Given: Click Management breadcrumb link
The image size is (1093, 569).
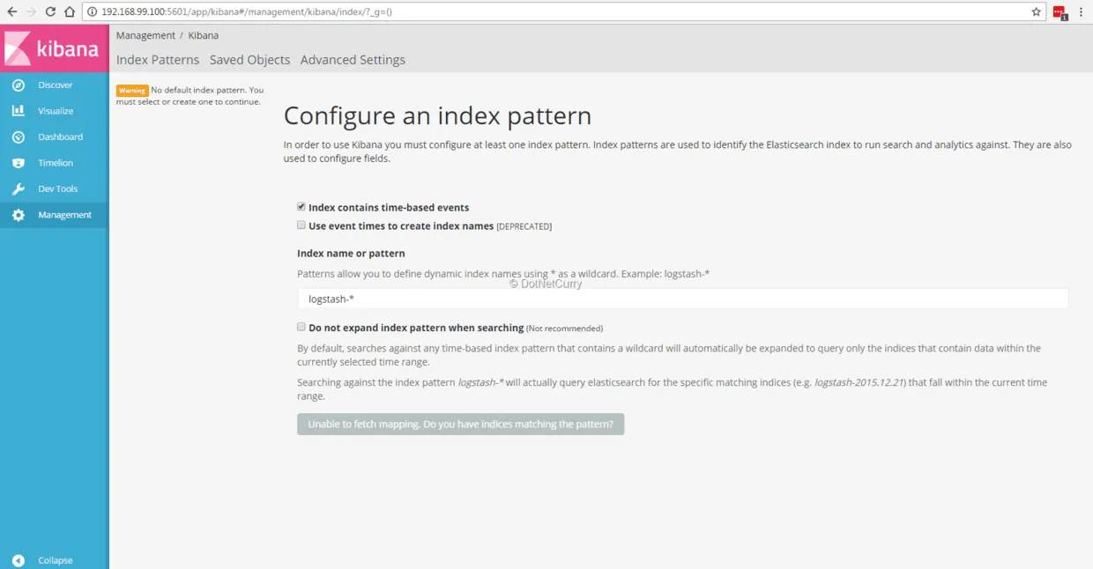Looking at the screenshot, I should (145, 35).
